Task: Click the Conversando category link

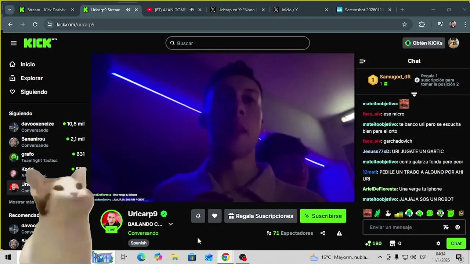Action: 143,233
